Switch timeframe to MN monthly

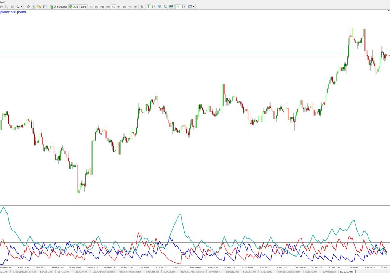[x=136, y=7]
